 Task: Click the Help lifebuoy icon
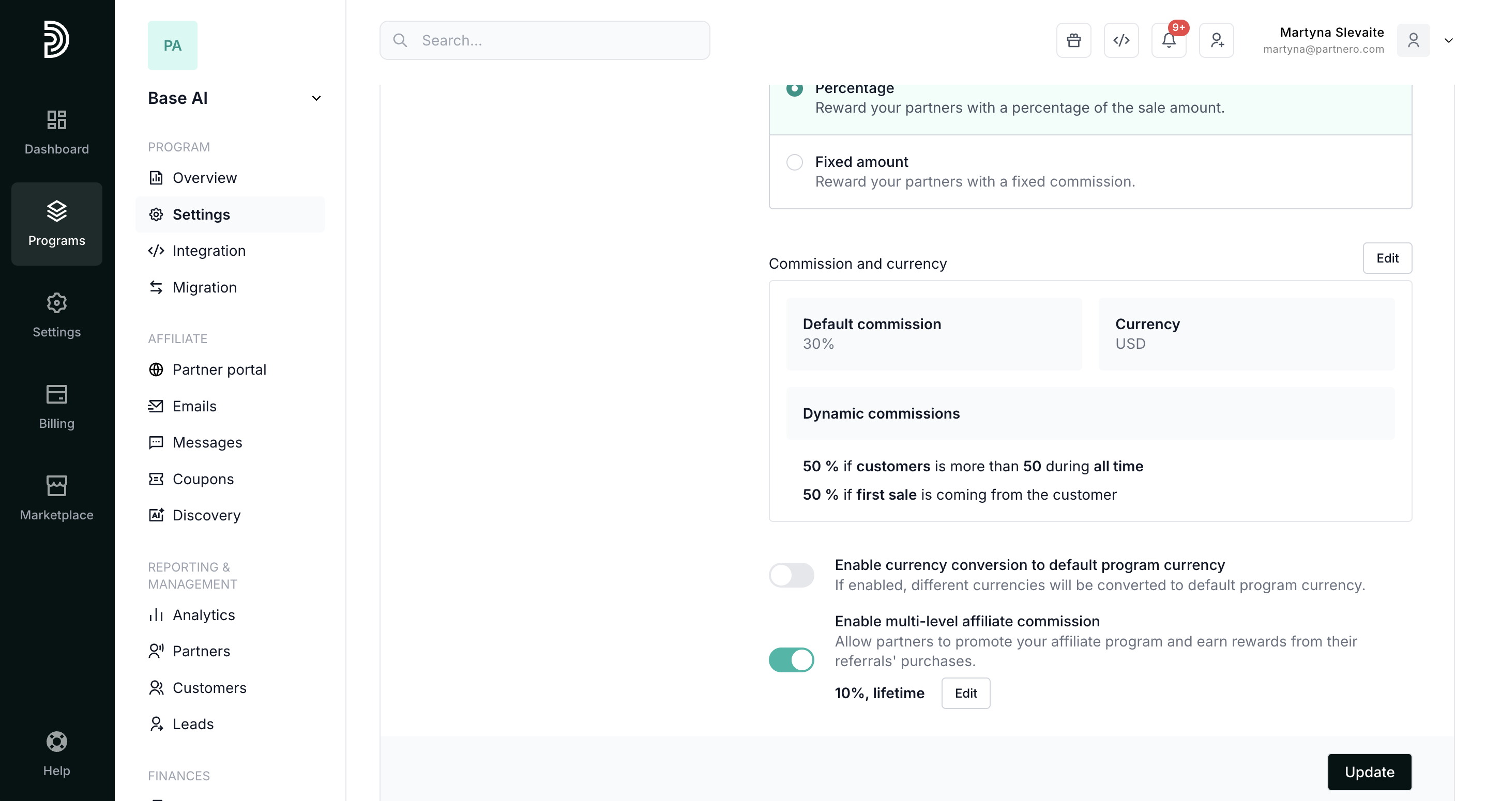(x=56, y=742)
